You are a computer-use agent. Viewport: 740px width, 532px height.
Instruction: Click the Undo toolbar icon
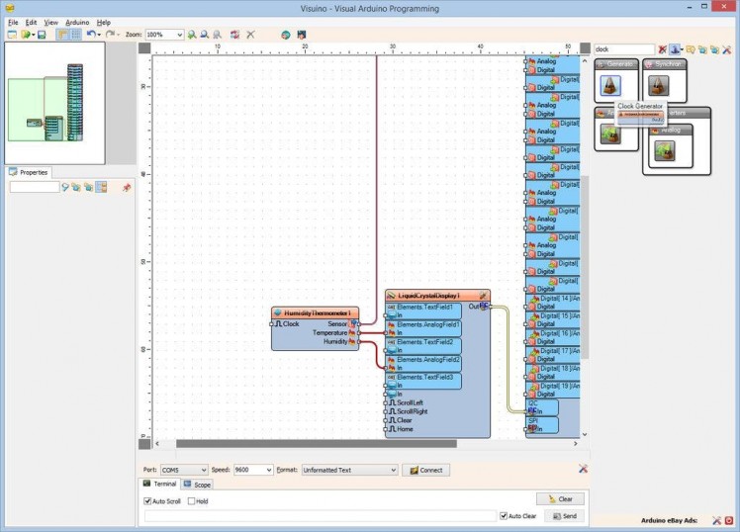90,35
